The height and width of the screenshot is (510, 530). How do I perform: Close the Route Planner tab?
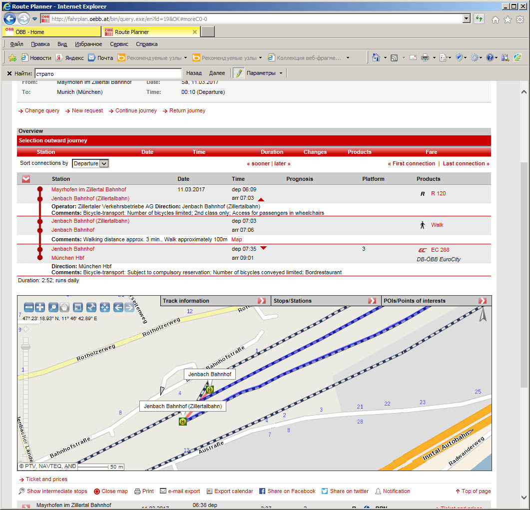195,32
